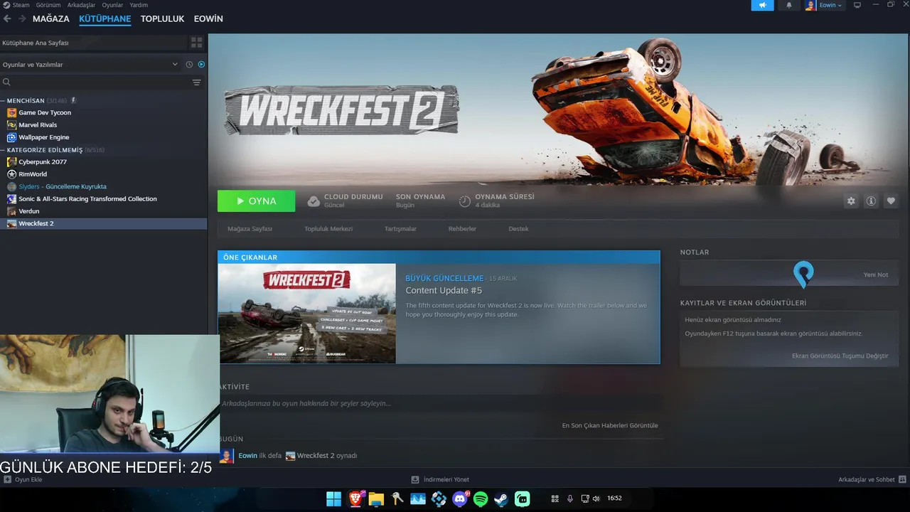Open the Arkadaşlar menu
This screenshot has width=910, height=512.
(81, 5)
